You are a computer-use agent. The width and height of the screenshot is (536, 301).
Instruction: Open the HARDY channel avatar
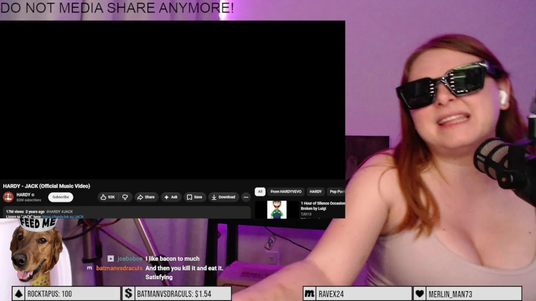point(8,197)
